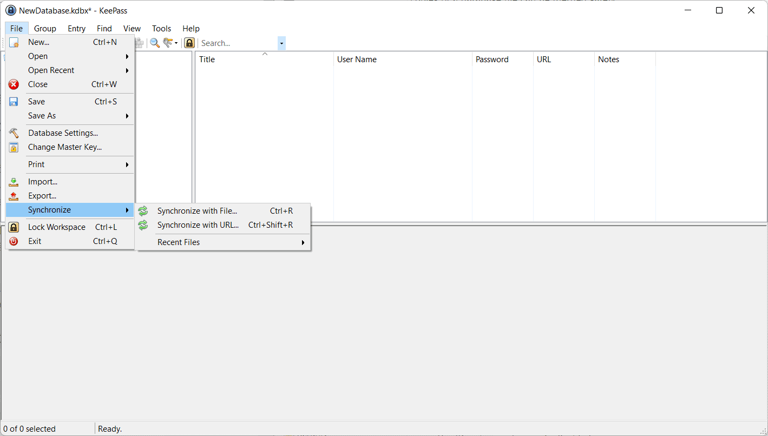Open the Find menu

tap(104, 29)
